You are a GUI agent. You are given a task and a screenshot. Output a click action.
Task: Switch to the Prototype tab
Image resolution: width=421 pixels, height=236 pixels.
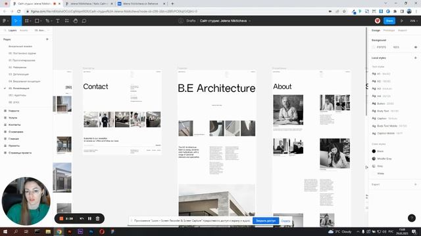(x=389, y=31)
